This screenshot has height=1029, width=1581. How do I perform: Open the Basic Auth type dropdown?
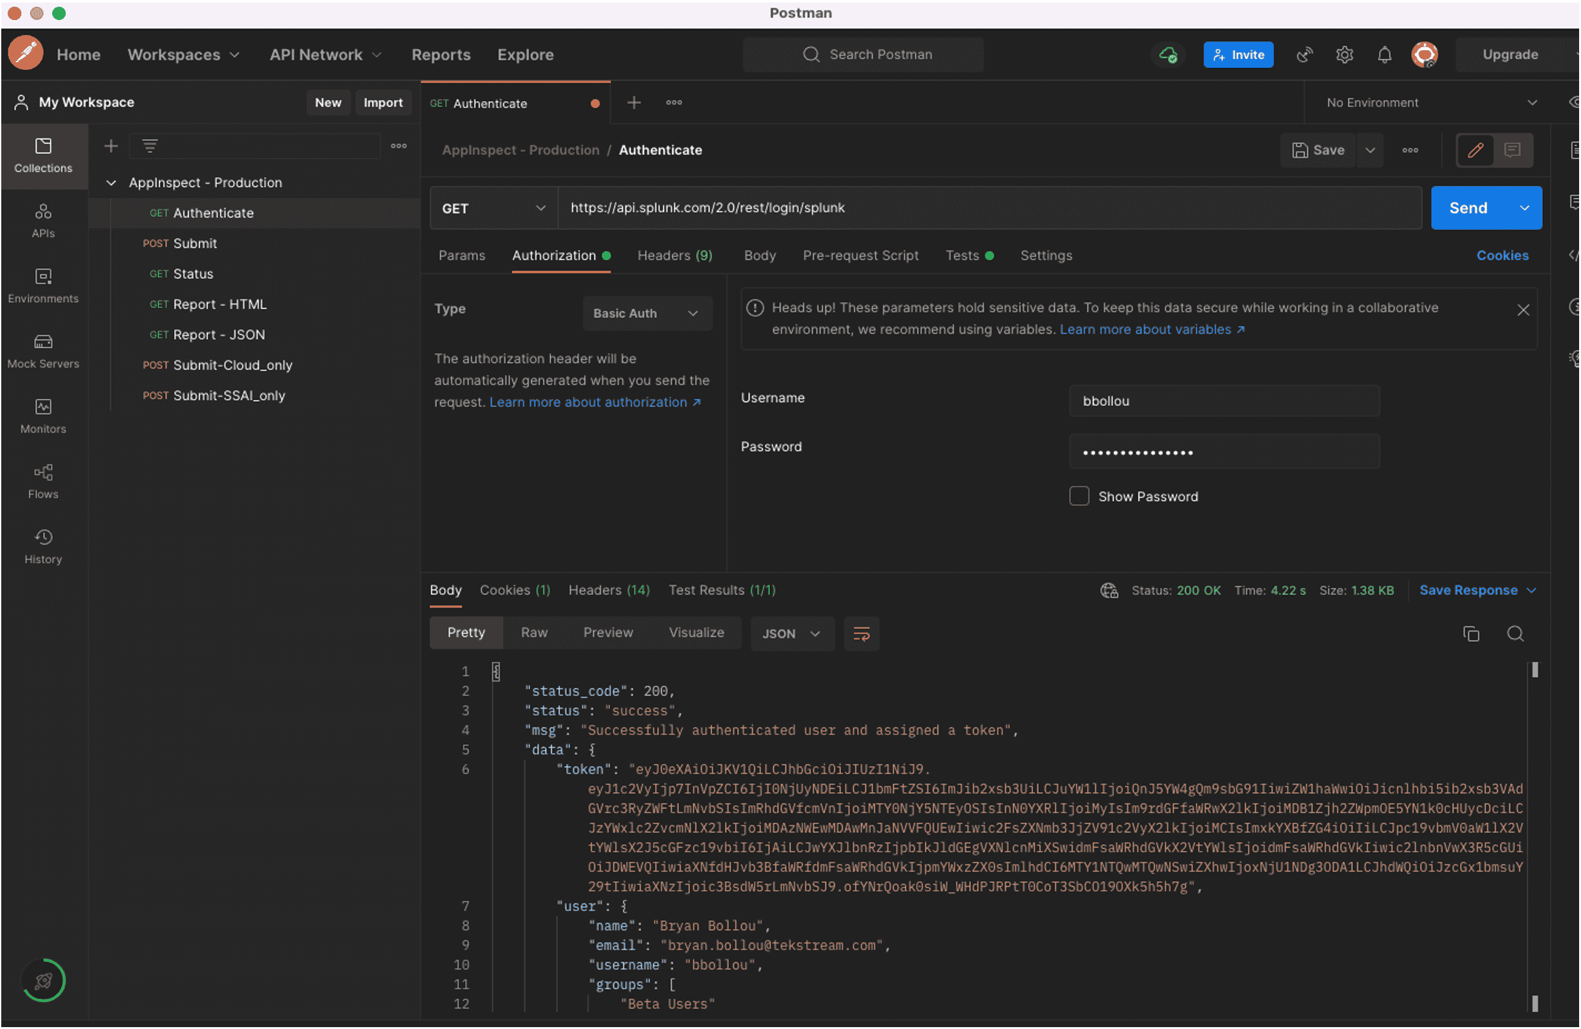pos(647,313)
